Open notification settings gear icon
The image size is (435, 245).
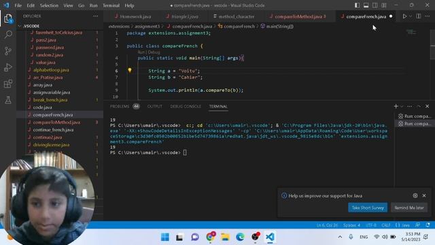415,195
